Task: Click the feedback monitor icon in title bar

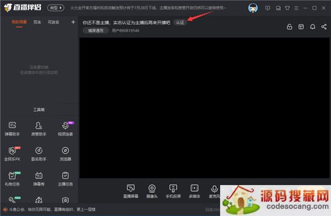Action: pyautogui.click(x=268, y=8)
